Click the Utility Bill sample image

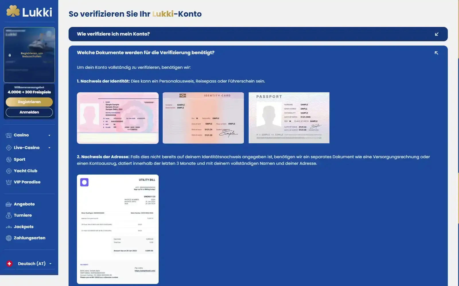pyautogui.click(x=118, y=229)
